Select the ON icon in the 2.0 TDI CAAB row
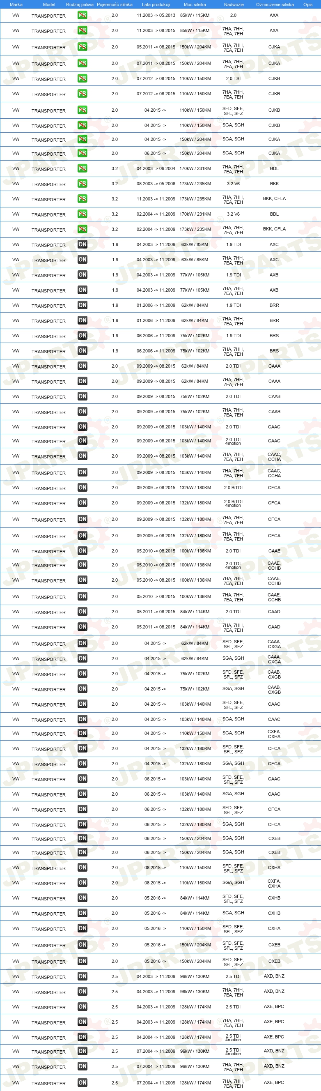Image resolution: width=321 pixels, height=1091 pixels. coord(82,397)
